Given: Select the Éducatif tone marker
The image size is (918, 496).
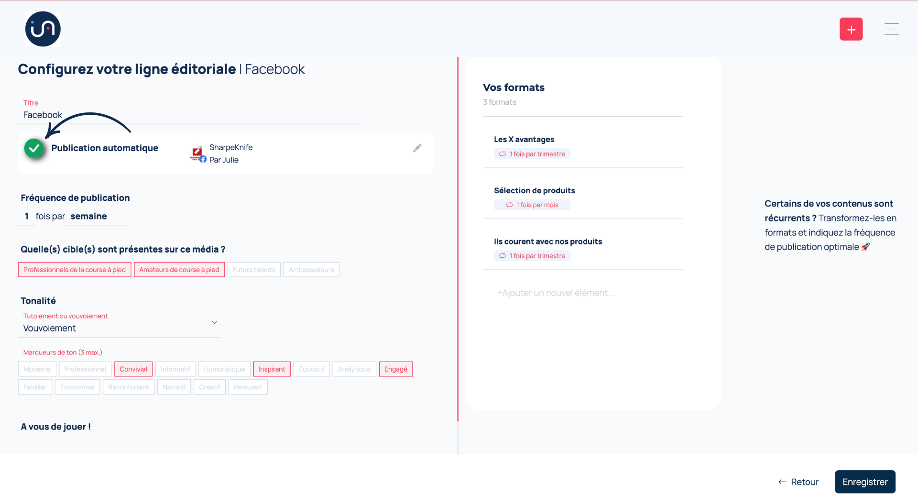Looking at the screenshot, I should pyautogui.click(x=312, y=369).
